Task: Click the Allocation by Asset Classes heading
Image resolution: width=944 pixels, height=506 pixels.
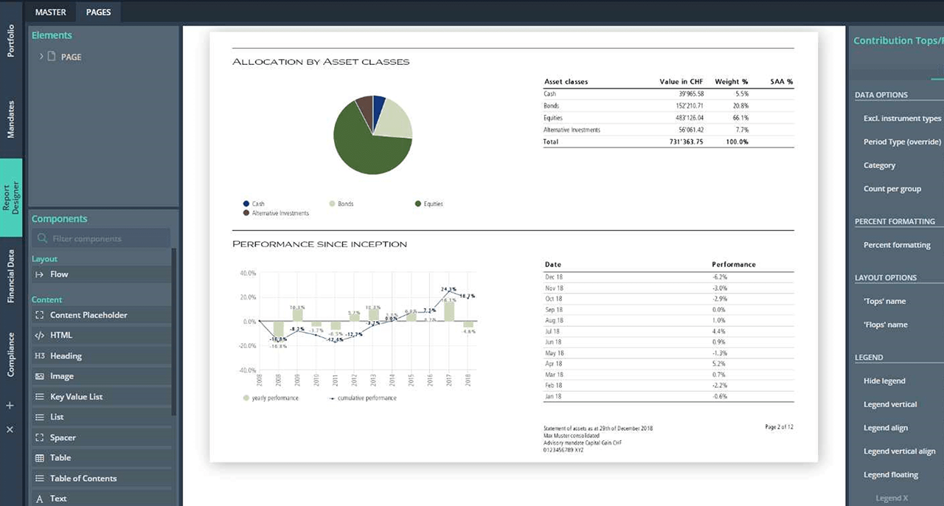Action: (321, 62)
